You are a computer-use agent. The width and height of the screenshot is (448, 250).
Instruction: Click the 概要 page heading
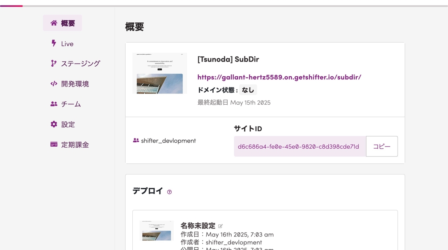click(x=134, y=27)
